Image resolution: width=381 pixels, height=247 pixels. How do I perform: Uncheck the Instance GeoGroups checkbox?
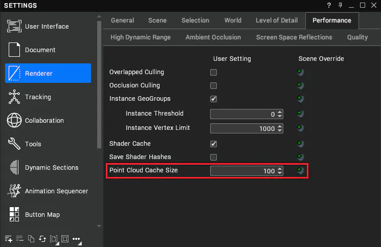point(213,99)
